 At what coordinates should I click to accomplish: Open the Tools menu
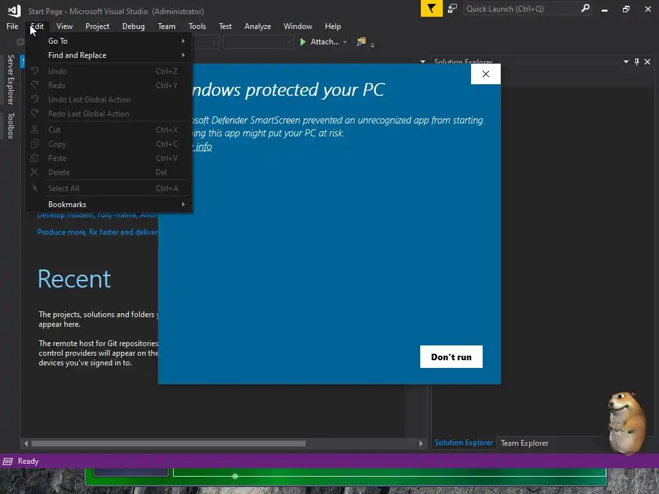(197, 26)
